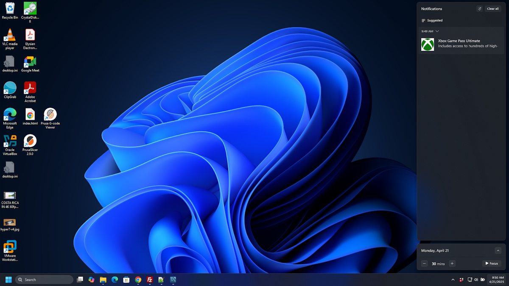509x286 pixels.
Task: Click the volume speaker tray icon
Action: [x=476, y=280]
